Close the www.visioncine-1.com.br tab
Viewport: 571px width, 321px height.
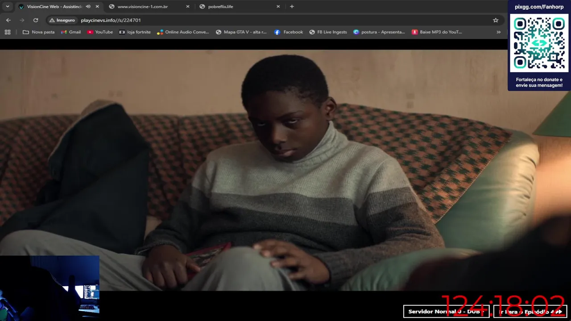(188, 7)
